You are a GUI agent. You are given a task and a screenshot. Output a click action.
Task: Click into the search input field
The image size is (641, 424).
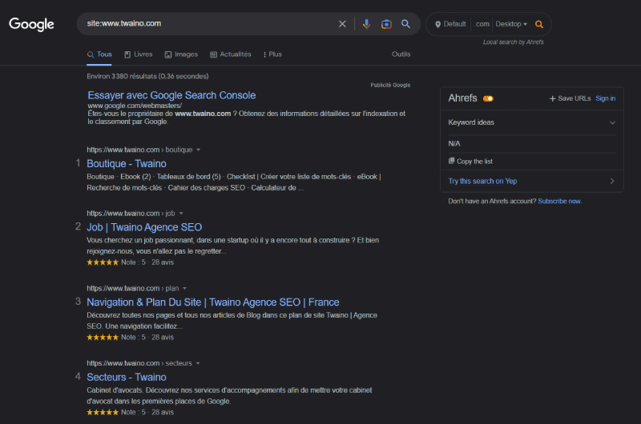click(x=208, y=24)
